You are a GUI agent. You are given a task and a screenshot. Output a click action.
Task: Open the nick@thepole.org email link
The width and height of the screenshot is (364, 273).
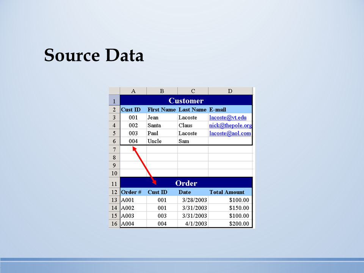(x=231, y=126)
